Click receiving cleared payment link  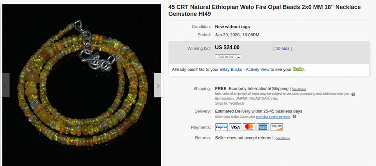(273, 117)
